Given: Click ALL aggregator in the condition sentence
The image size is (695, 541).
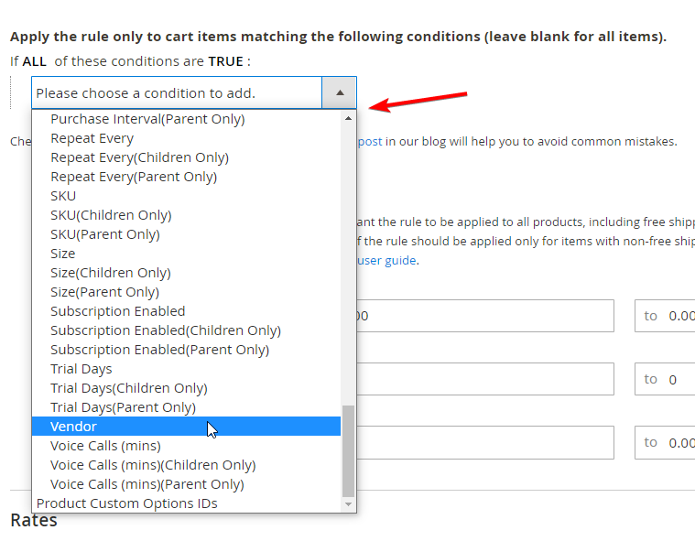Looking at the screenshot, I should 35,61.
